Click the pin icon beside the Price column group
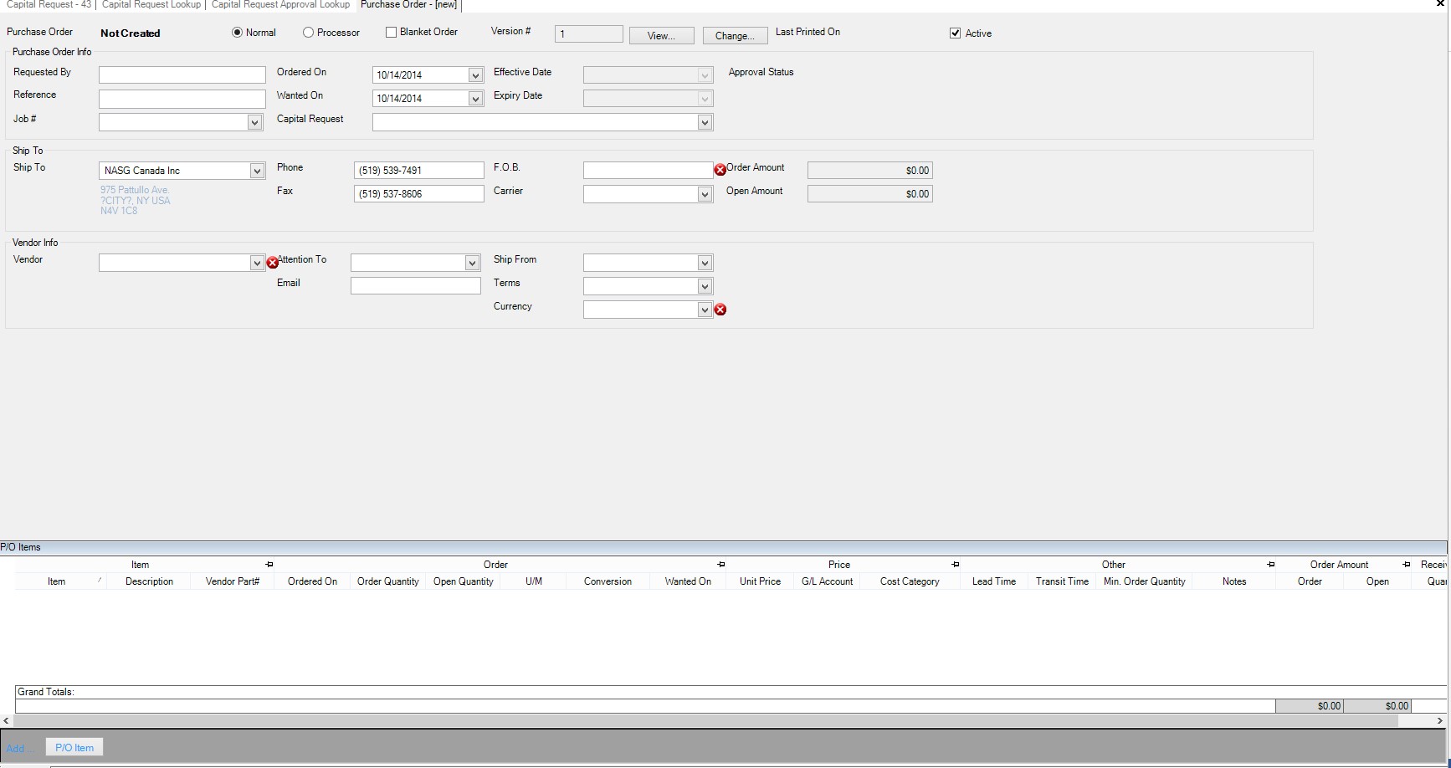This screenshot has height=768, width=1451. (955, 565)
